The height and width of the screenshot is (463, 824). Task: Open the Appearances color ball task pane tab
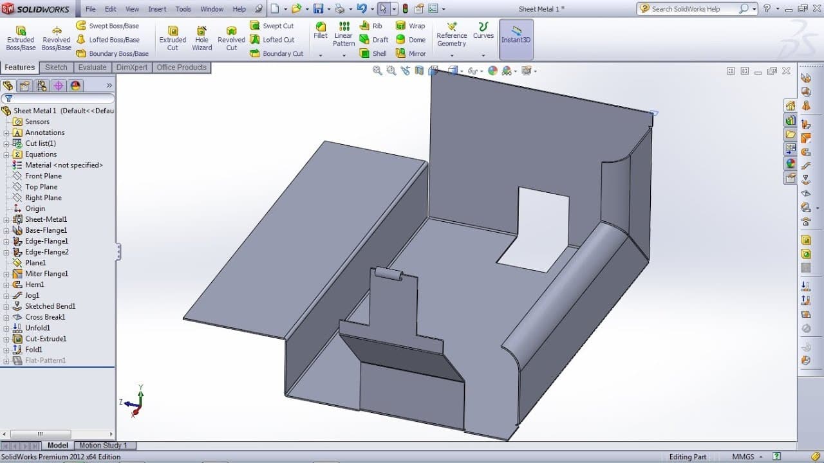791,163
